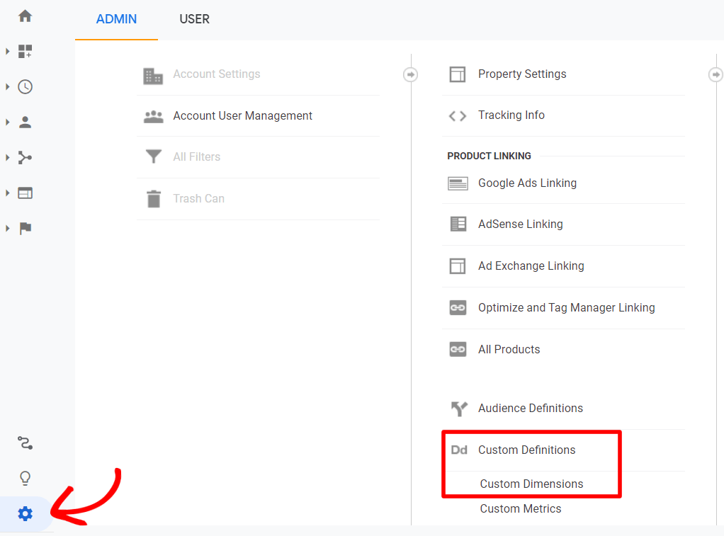Screen dimensions: 724x536
Task: Open Account User Management
Action: tap(242, 116)
